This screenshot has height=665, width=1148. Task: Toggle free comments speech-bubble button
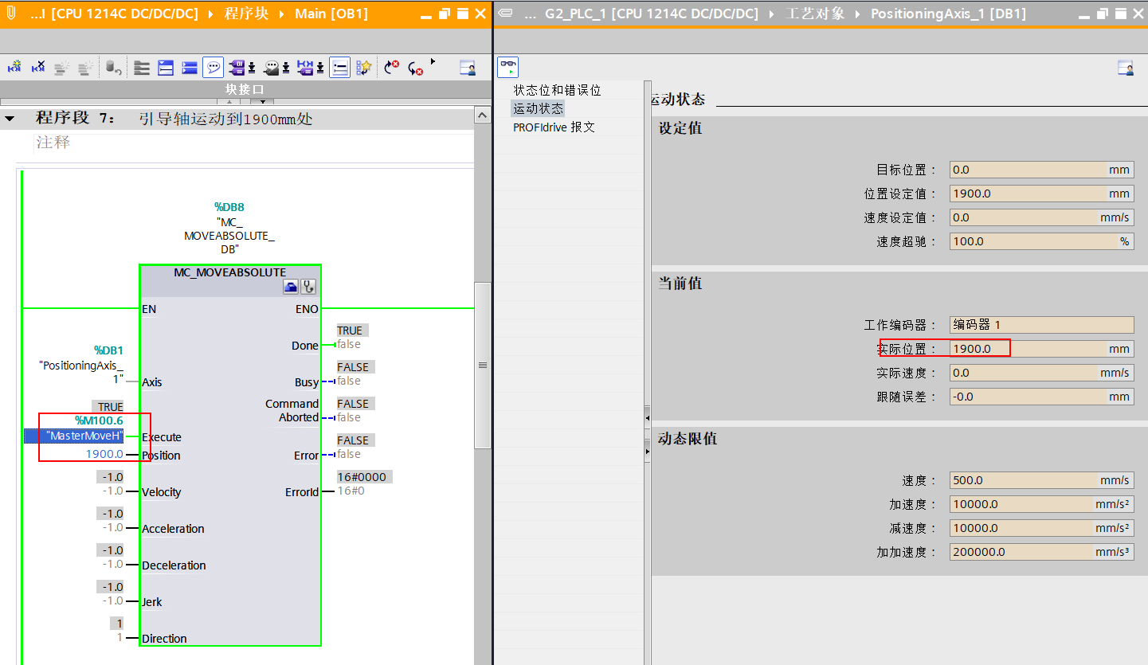click(213, 68)
